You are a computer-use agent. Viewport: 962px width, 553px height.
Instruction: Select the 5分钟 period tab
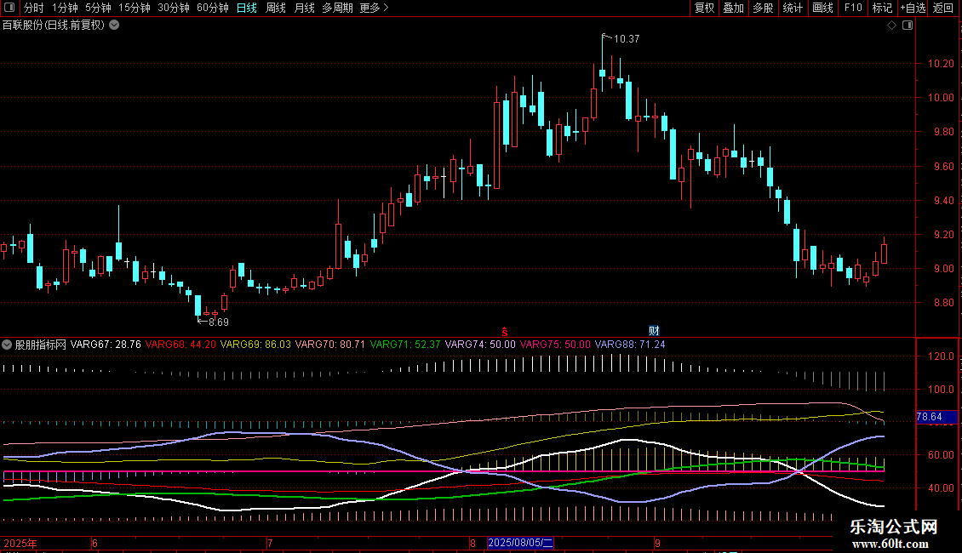(98, 8)
